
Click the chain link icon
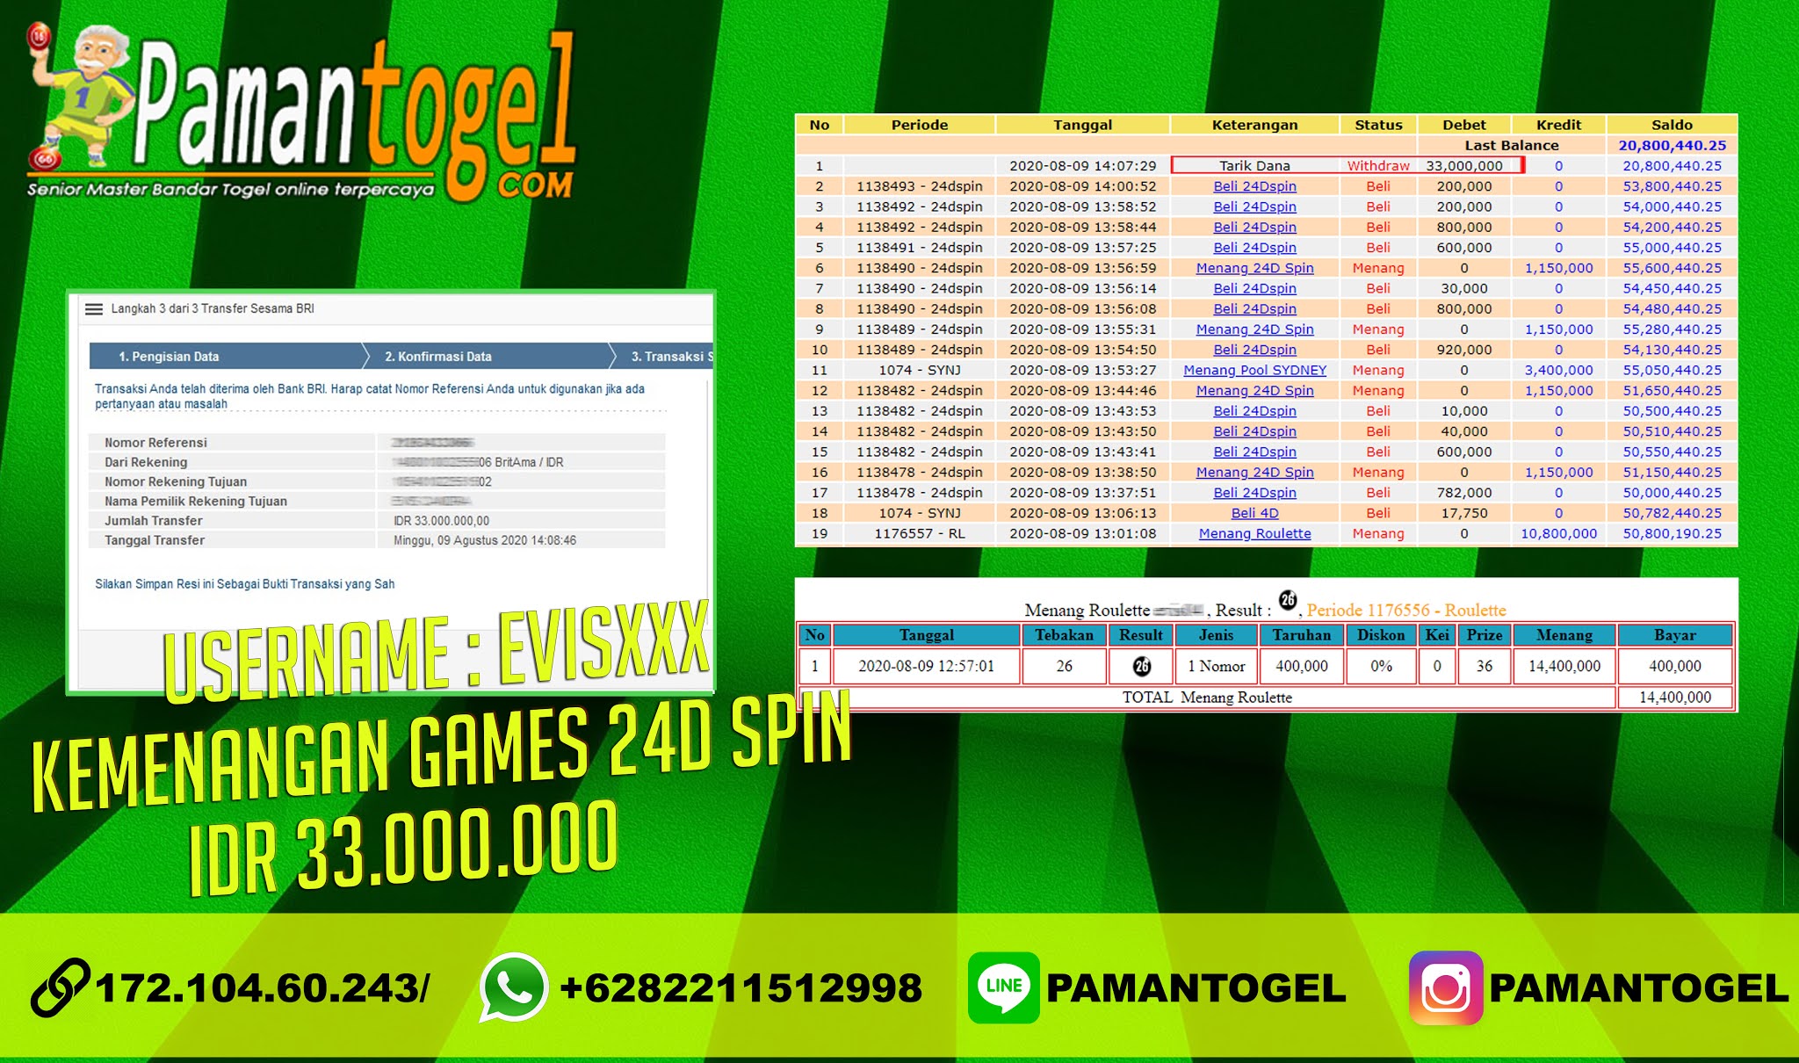coord(60,987)
